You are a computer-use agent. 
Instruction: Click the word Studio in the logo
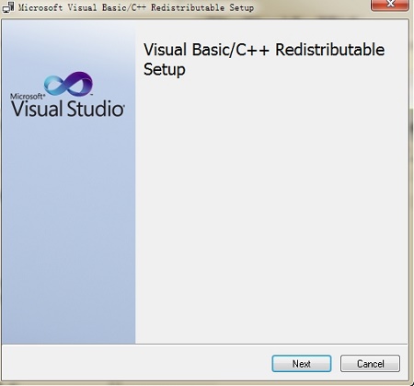(96, 109)
